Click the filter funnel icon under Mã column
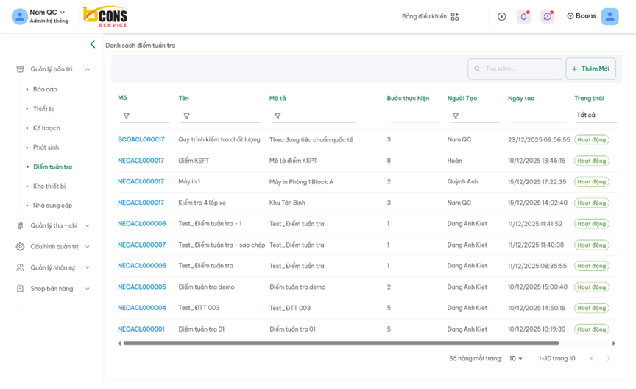This screenshot has width=636, height=389. click(x=126, y=116)
